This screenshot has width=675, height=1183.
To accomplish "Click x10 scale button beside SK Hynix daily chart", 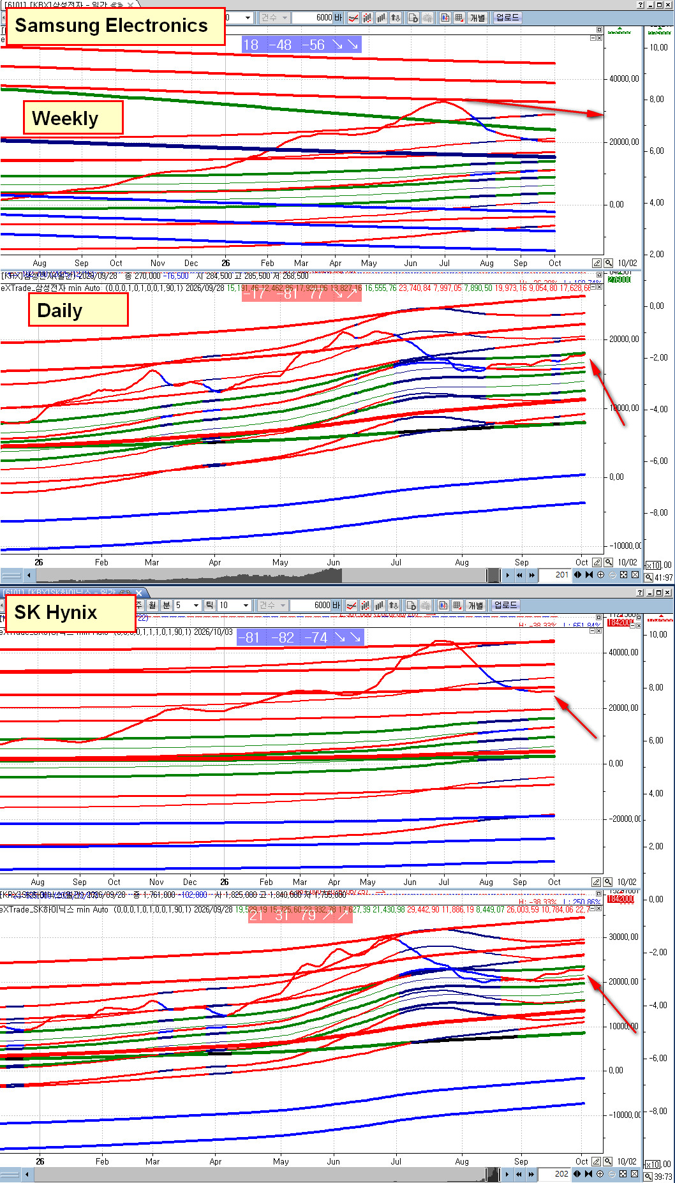I will point(652,1164).
